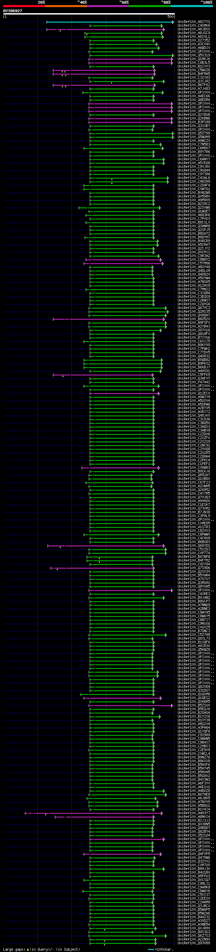Select the UniRef100_Q2Y8U8 label
216x952 pixels.
click(x=193, y=114)
